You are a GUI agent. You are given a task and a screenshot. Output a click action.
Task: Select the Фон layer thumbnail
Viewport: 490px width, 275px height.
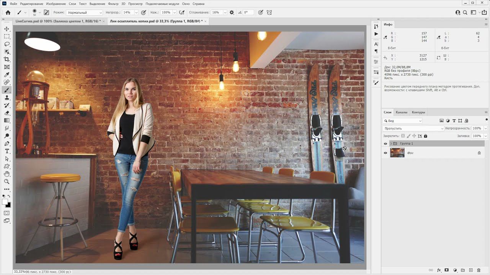click(397, 153)
